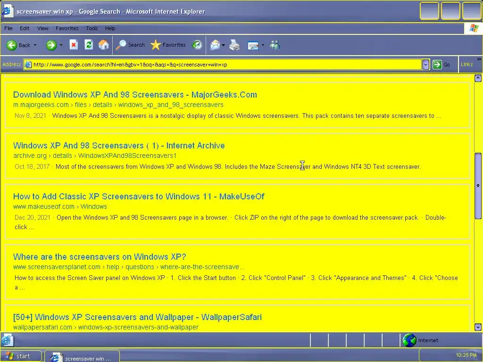Open the Messenger people icon
483x362 pixels.
tap(275, 45)
